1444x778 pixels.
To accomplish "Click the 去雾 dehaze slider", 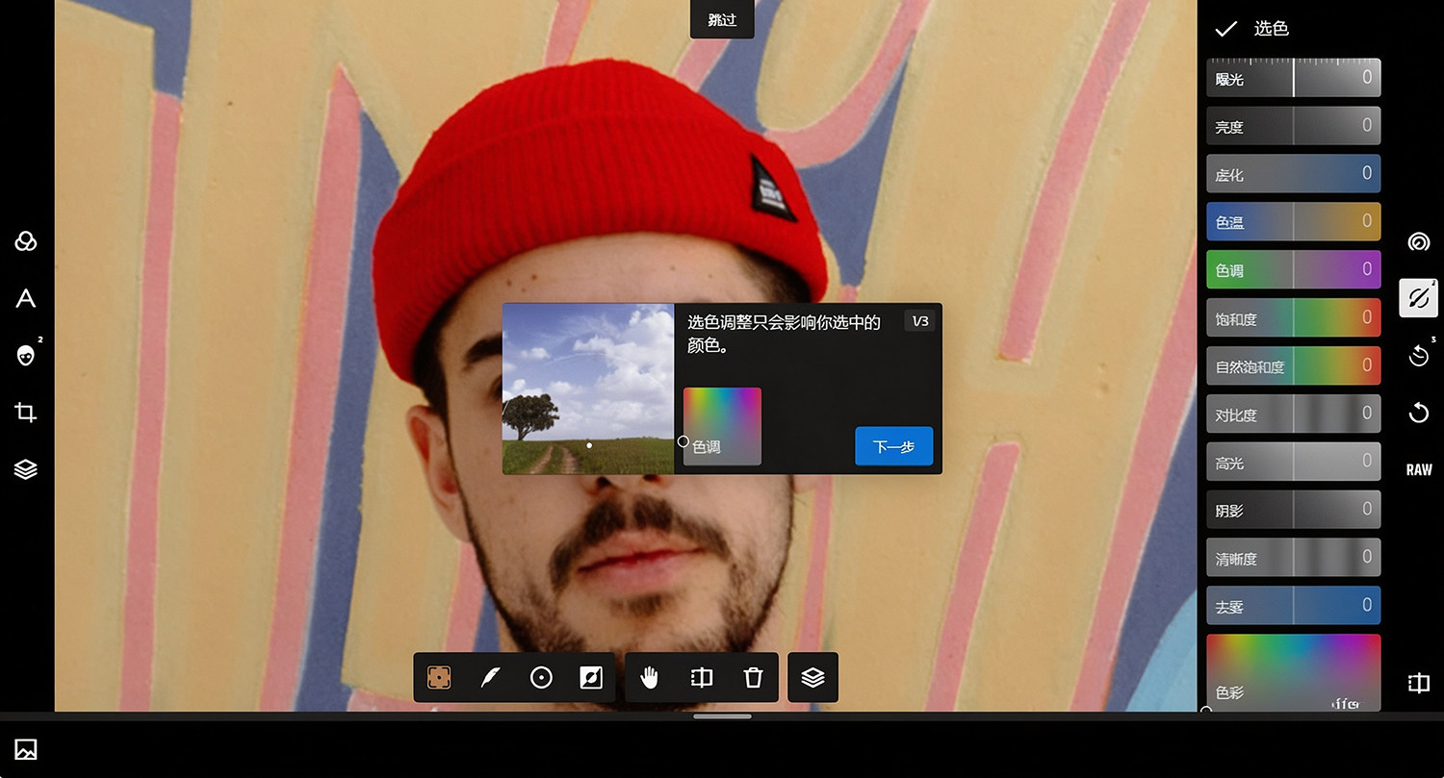I will (1294, 606).
